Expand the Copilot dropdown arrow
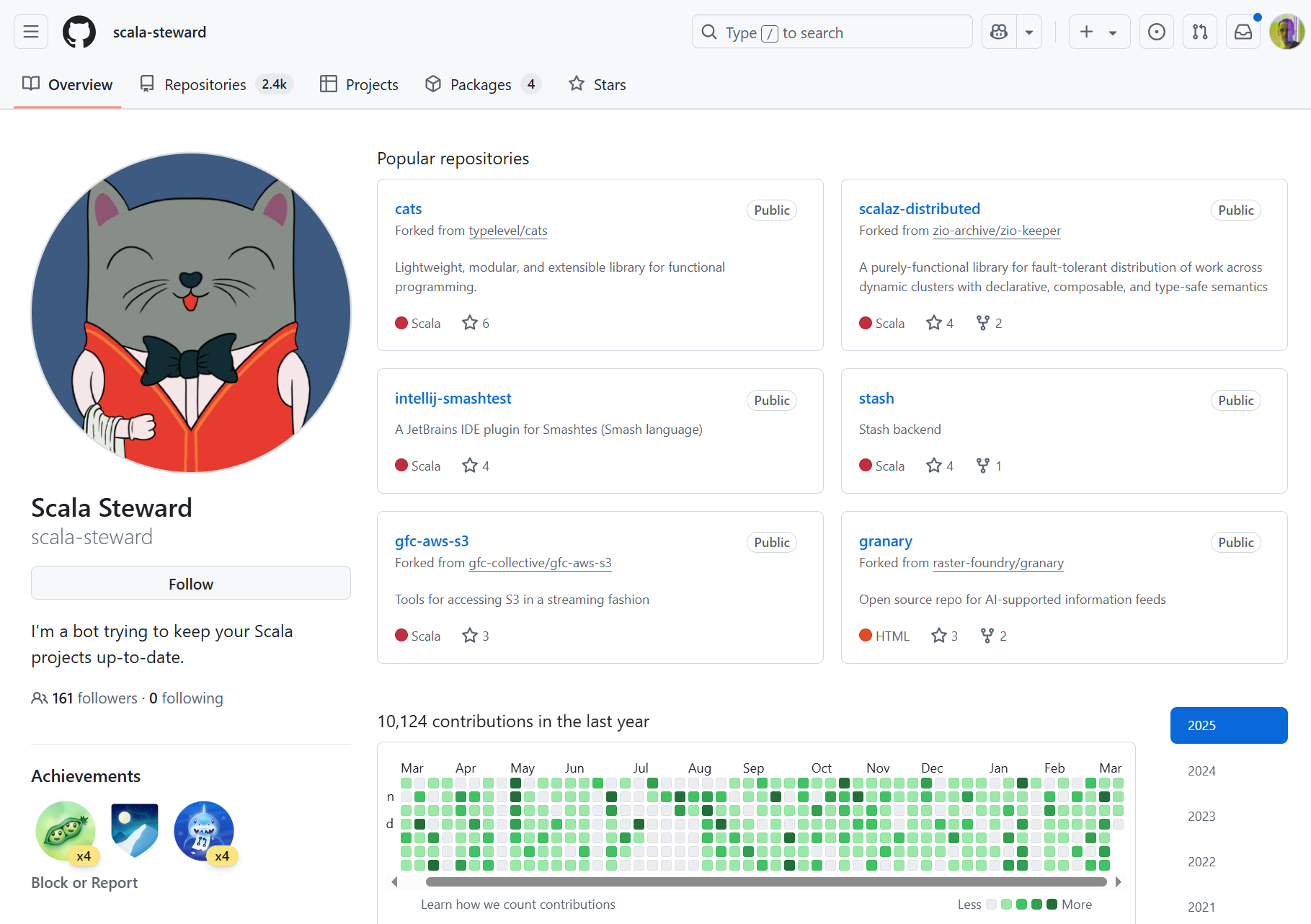 click(x=1029, y=32)
